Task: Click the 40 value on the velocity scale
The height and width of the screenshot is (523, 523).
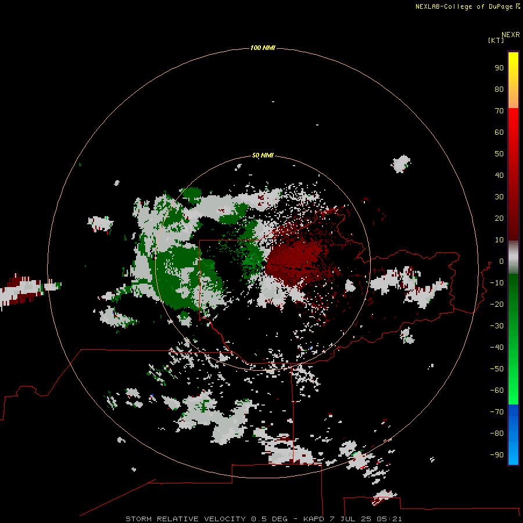Action: click(499, 175)
